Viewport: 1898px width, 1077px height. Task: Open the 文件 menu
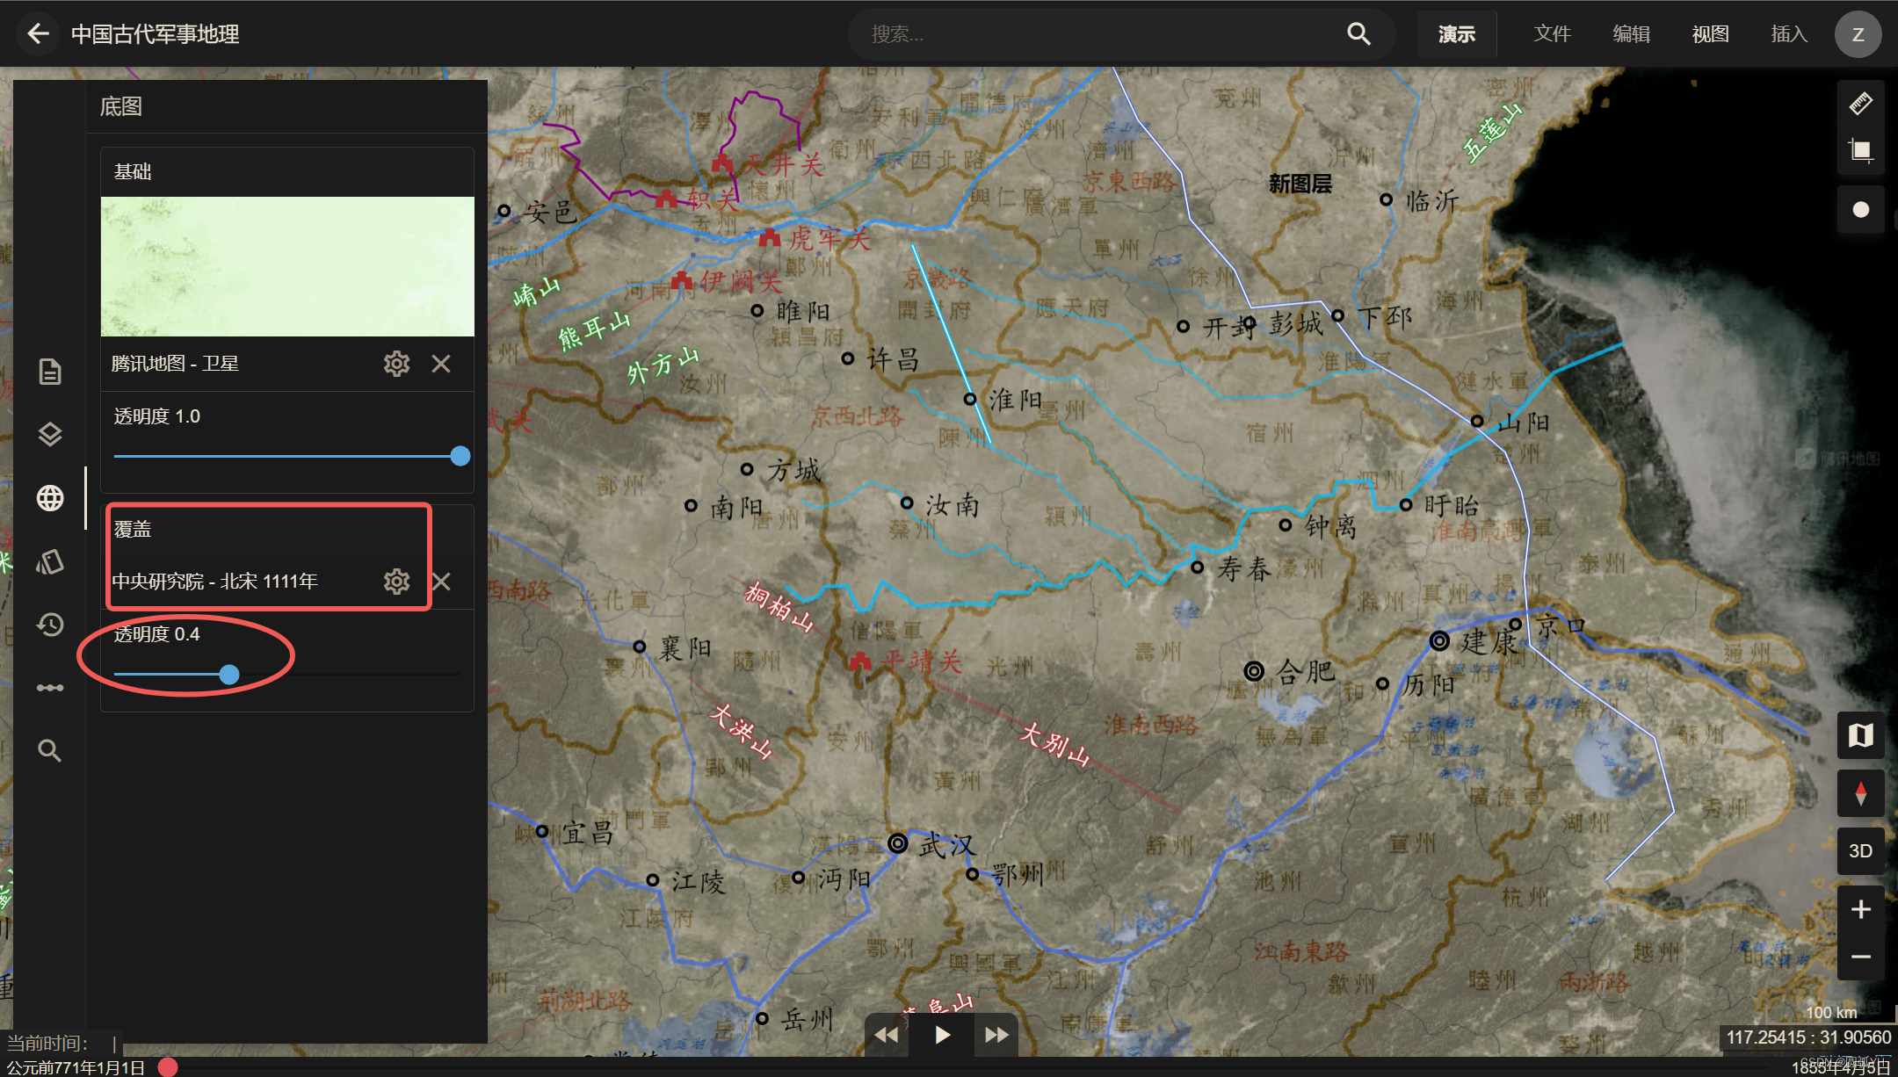tap(1552, 34)
